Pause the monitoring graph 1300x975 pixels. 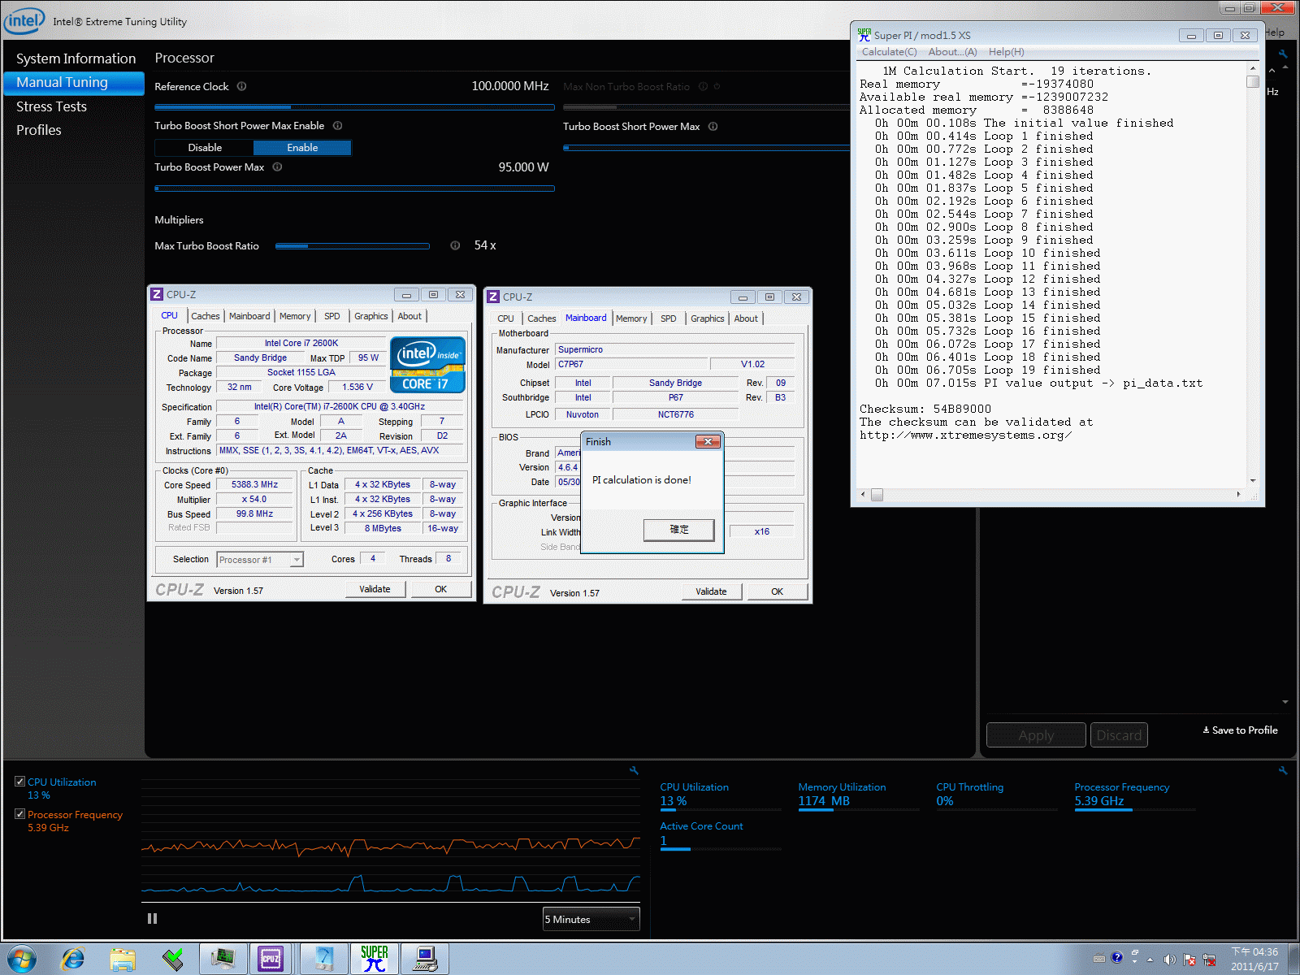pyautogui.click(x=152, y=919)
